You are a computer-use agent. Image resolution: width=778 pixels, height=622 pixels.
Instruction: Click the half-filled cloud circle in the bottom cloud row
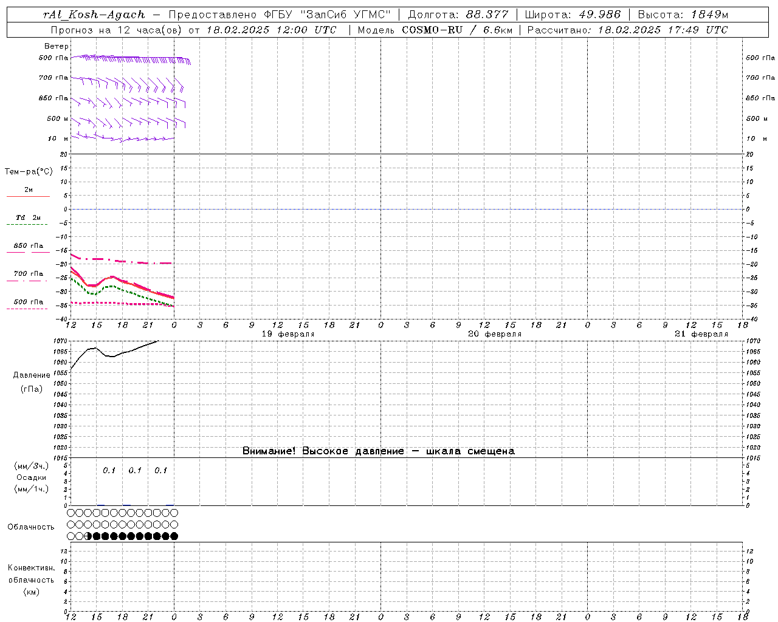[x=88, y=536]
